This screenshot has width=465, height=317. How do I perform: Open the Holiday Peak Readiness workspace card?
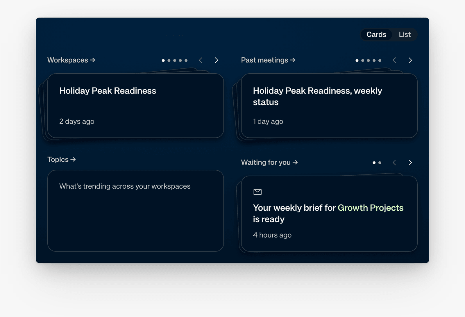click(135, 105)
